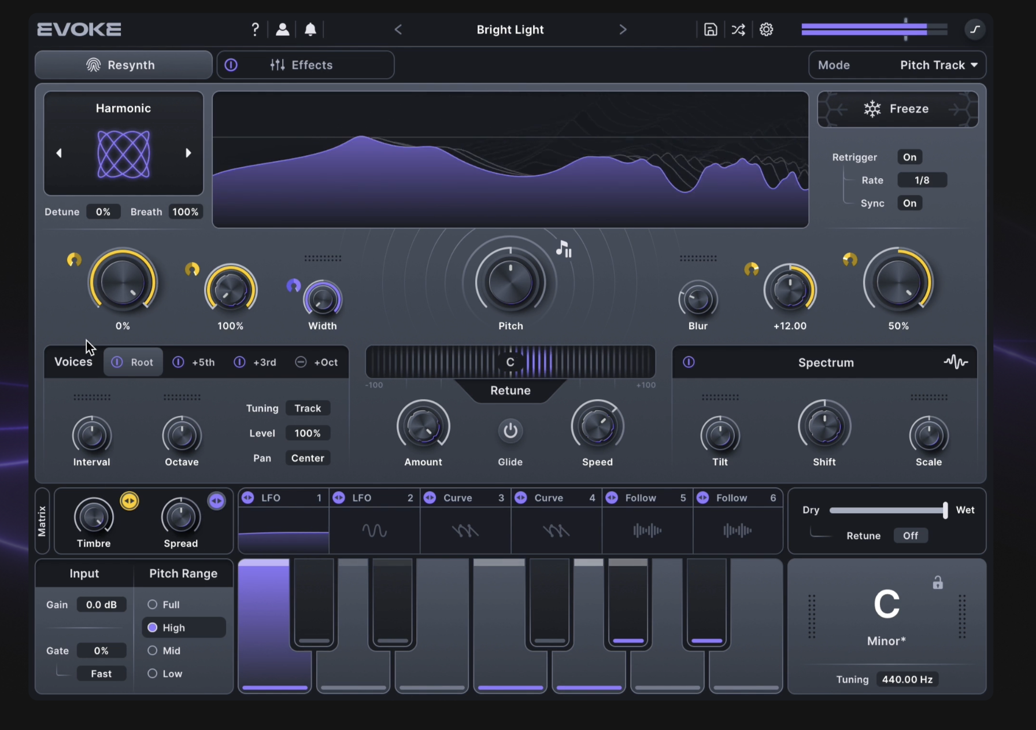Select the Full pitch range radio

click(x=152, y=604)
